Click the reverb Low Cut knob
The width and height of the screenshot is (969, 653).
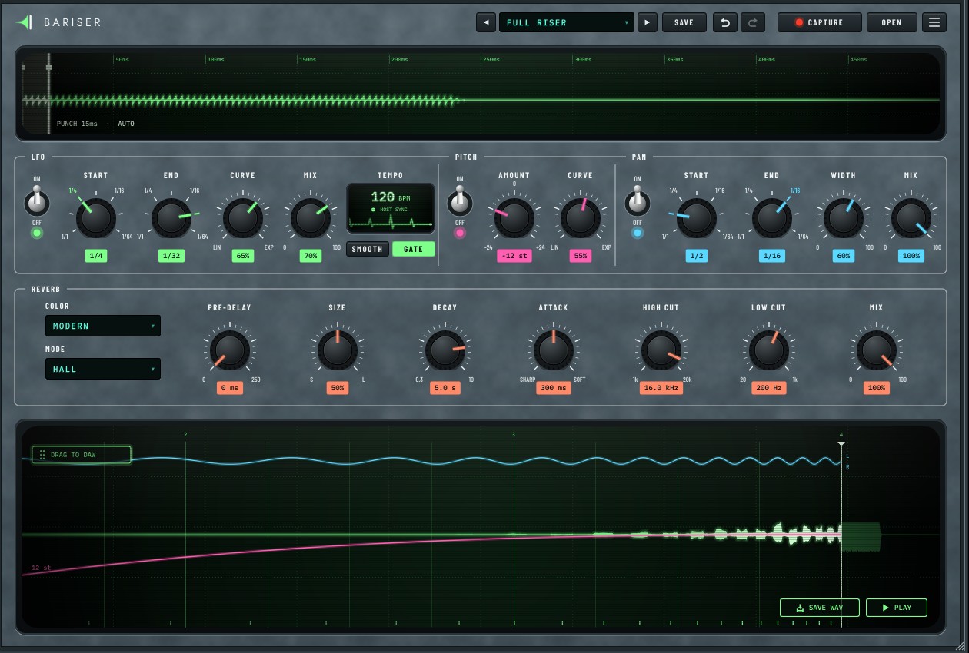point(768,350)
